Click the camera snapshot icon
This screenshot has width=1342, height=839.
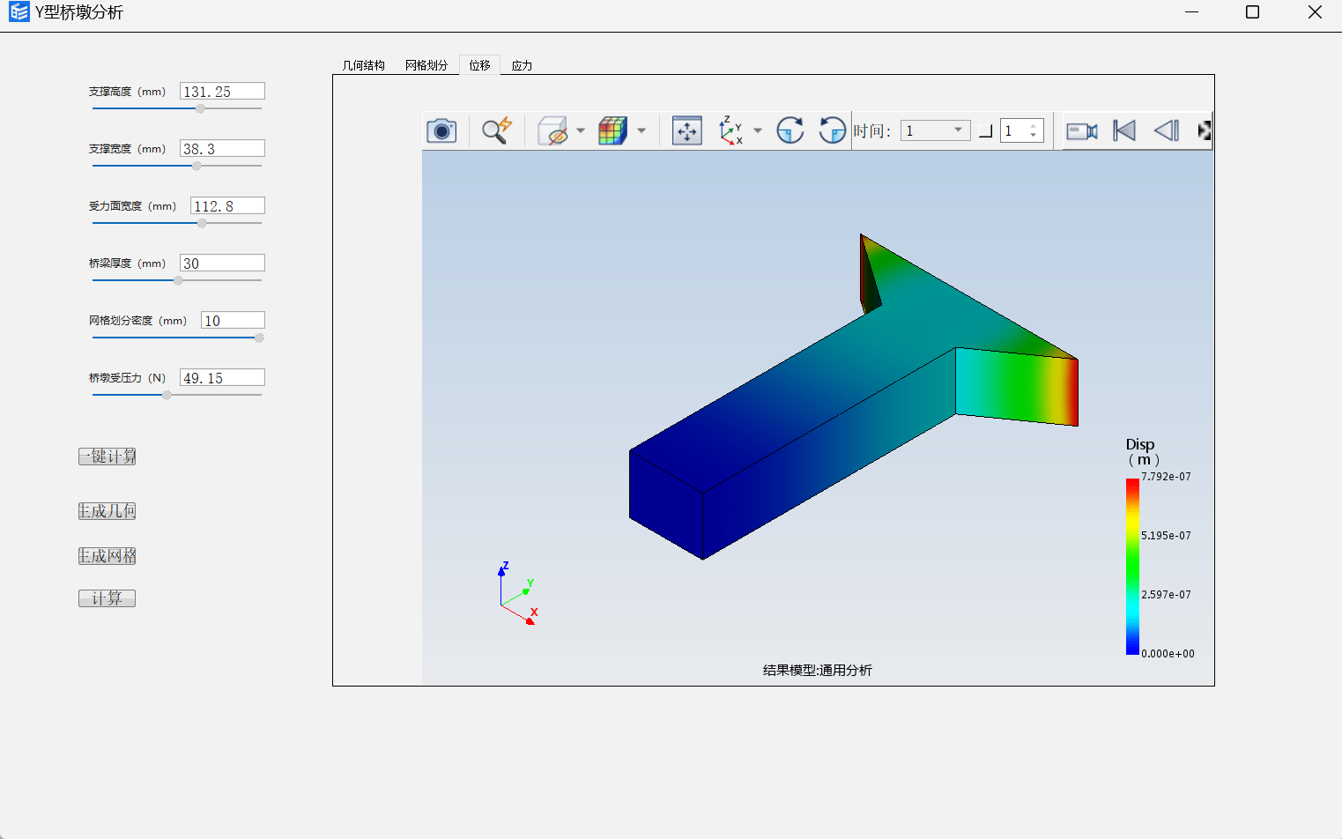point(441,130)
